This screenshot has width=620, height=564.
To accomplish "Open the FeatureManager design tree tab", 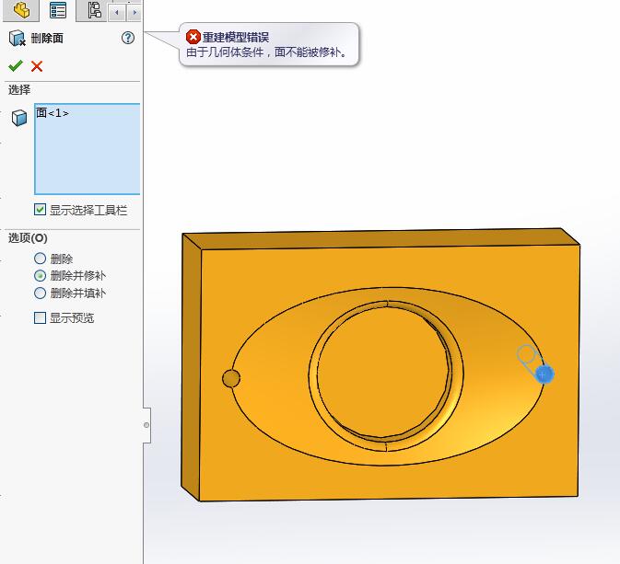I will pos(21,10).
